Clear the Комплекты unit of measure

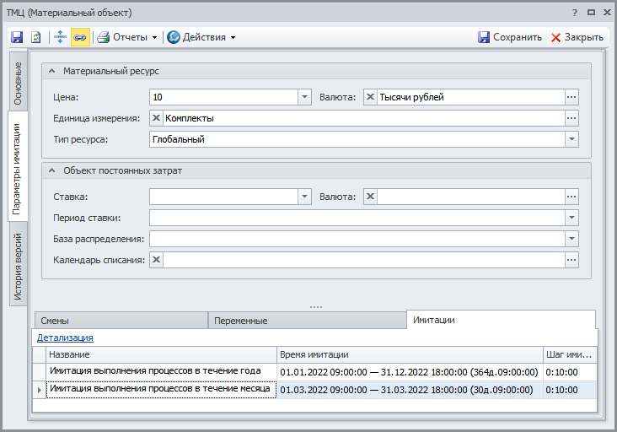(x=156, y=118)
